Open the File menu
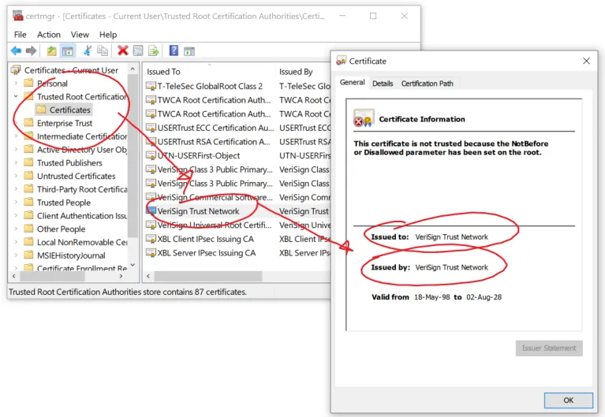 (20, 35)
